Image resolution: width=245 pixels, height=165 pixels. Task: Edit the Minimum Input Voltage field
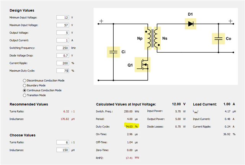coord(63,18)
